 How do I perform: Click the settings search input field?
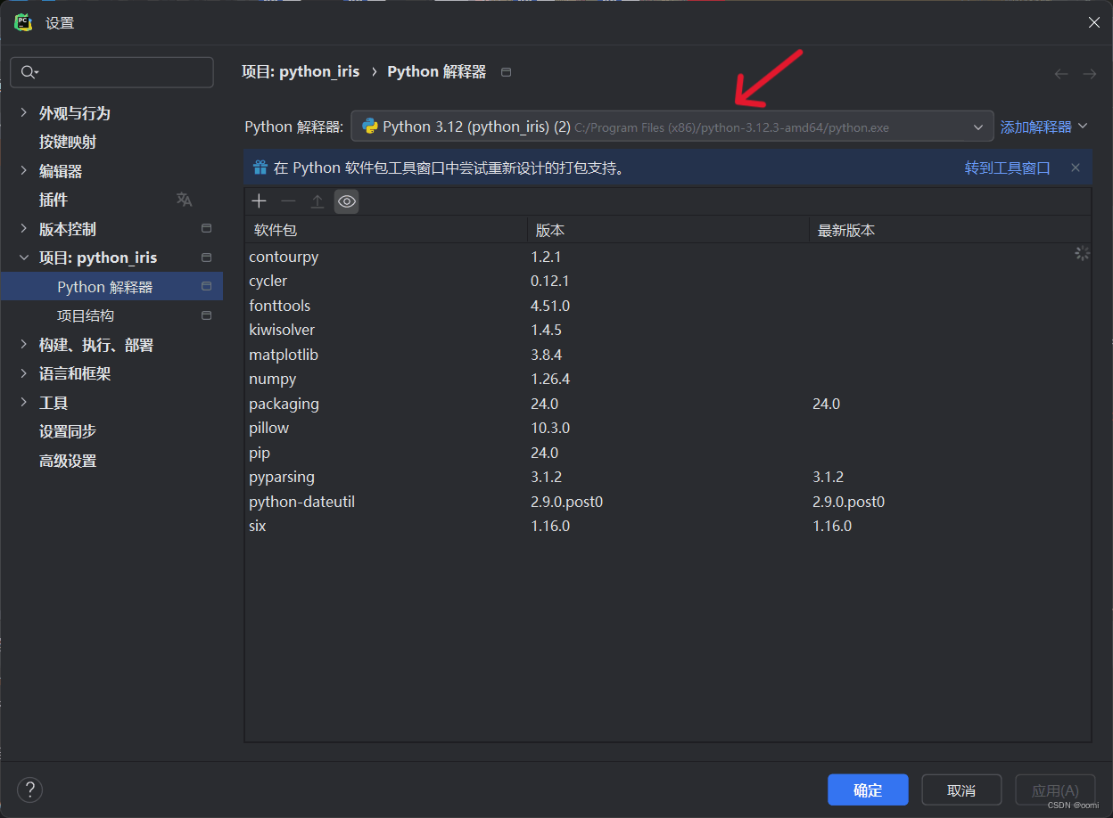(111, 72)
